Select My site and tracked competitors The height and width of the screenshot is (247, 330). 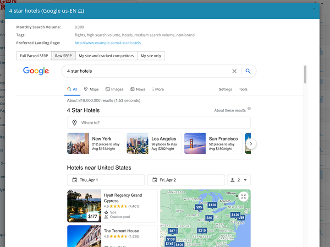[x=106, y=56]
